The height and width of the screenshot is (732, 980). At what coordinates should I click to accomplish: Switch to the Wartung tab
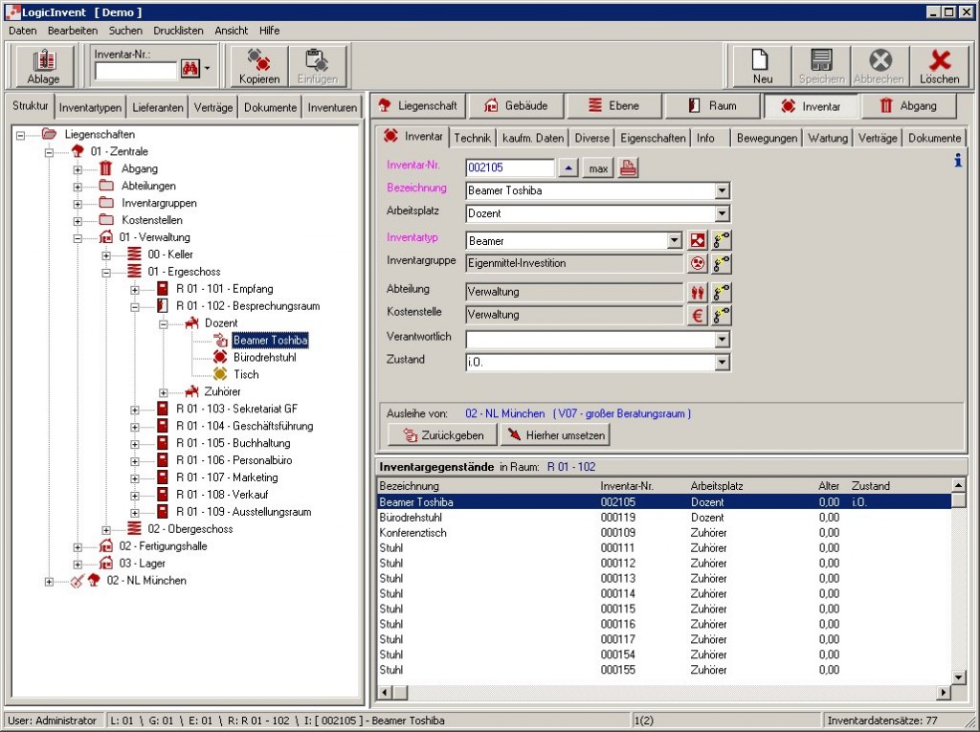coord(827,138)
